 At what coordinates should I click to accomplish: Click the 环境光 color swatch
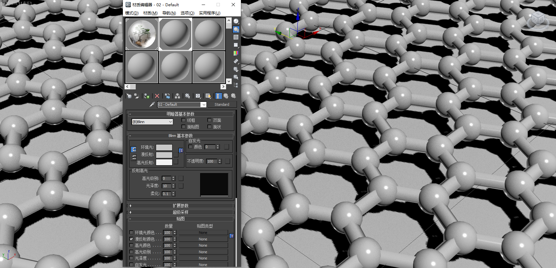[164, 147]
